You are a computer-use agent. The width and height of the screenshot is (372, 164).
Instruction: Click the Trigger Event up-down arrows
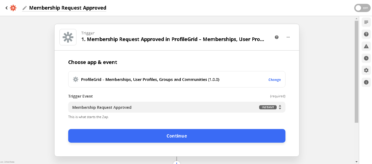[280, 107]
